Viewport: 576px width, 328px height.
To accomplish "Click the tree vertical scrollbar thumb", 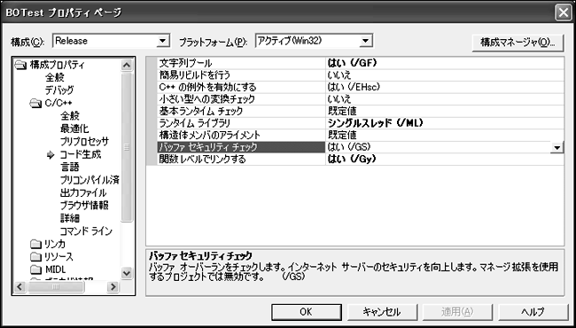I will [x=127, y=147].
